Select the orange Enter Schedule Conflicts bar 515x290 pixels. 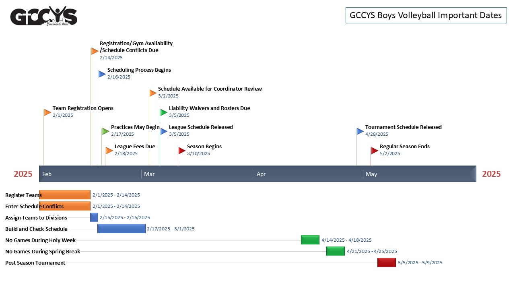point(65,206)
